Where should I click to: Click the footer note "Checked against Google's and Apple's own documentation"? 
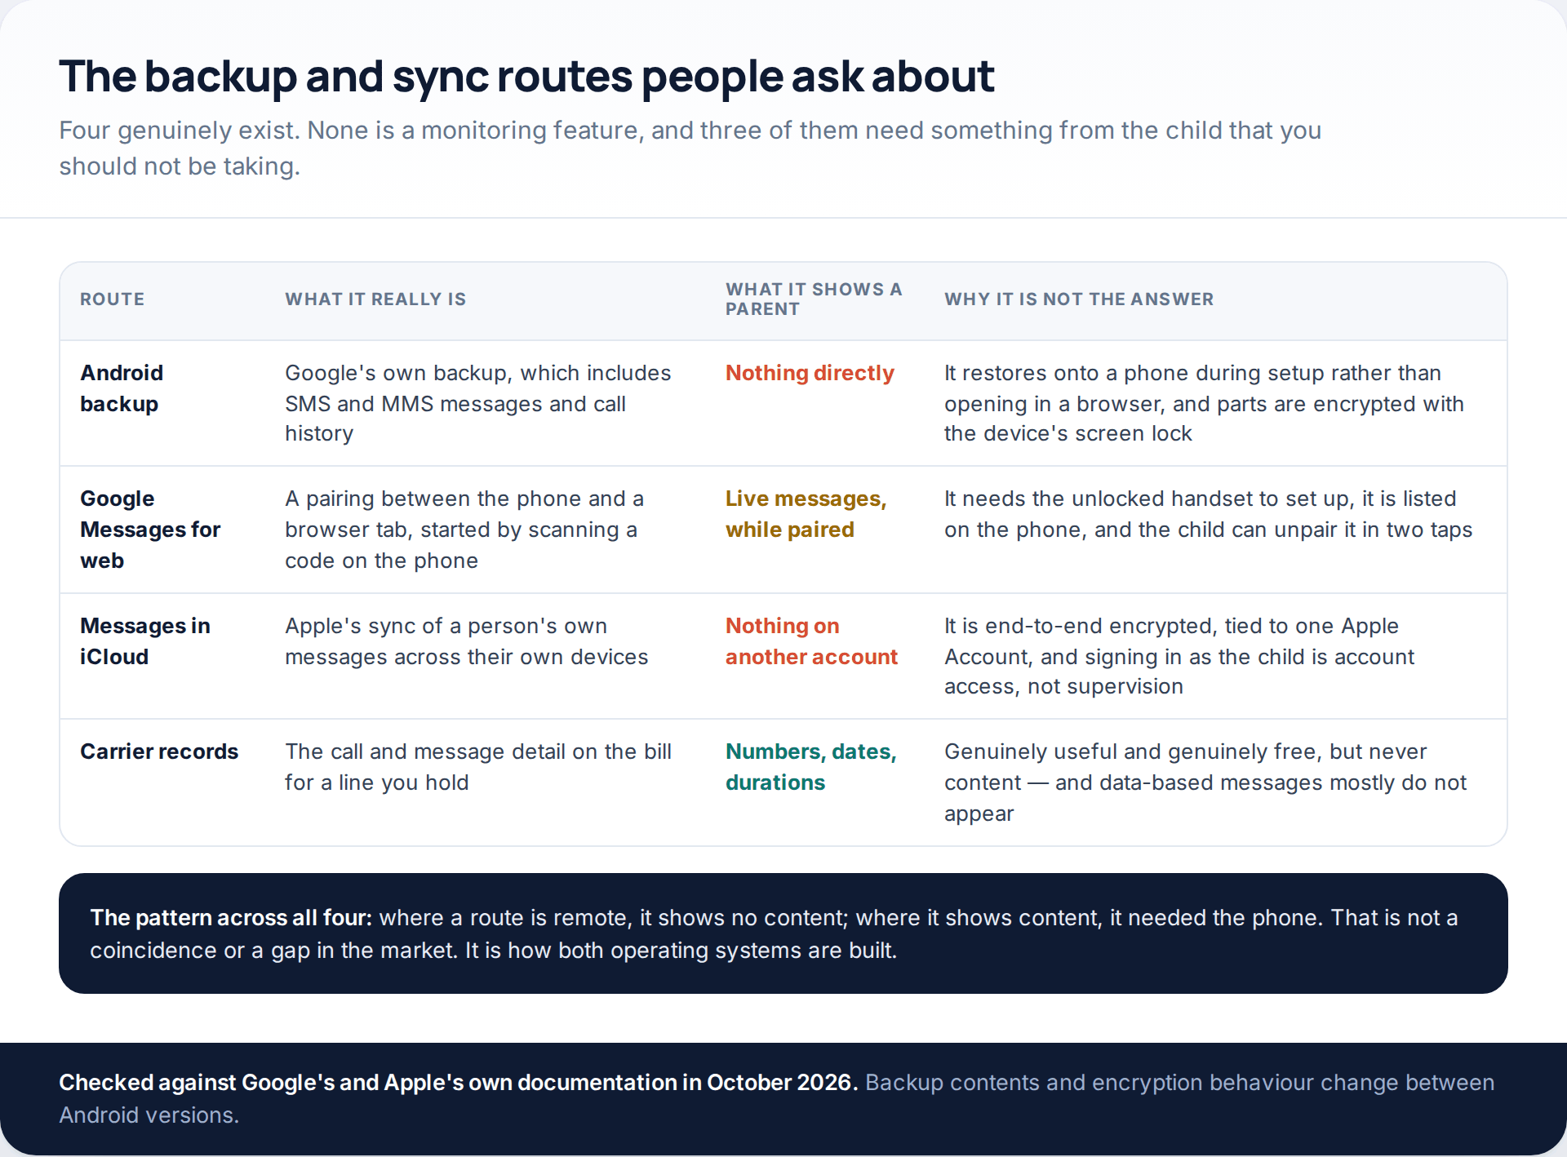click(x=458, y=1083)
